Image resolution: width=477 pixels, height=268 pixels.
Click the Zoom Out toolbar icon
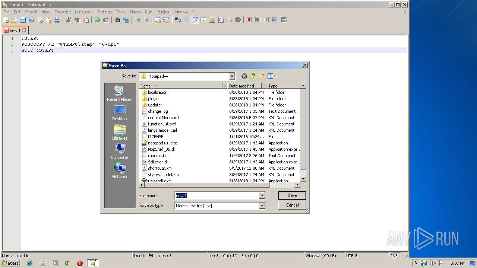click(146, 20)
